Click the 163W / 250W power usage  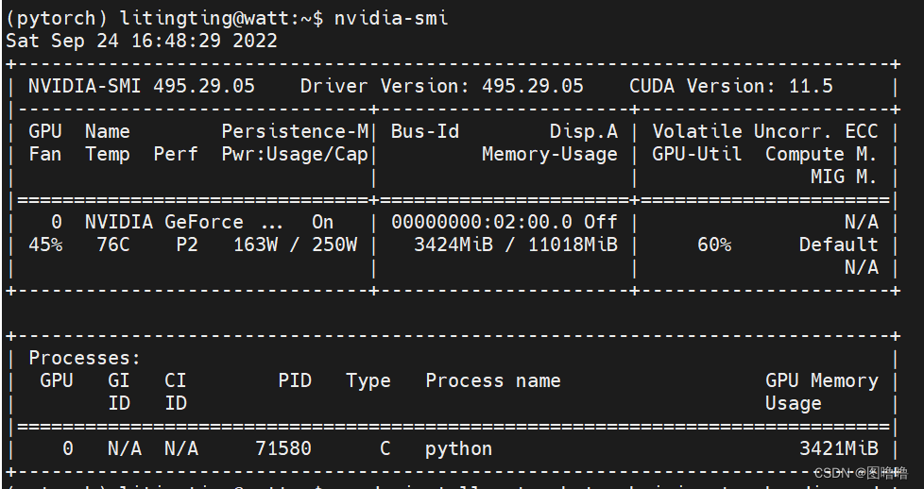(x=295, y=244)
